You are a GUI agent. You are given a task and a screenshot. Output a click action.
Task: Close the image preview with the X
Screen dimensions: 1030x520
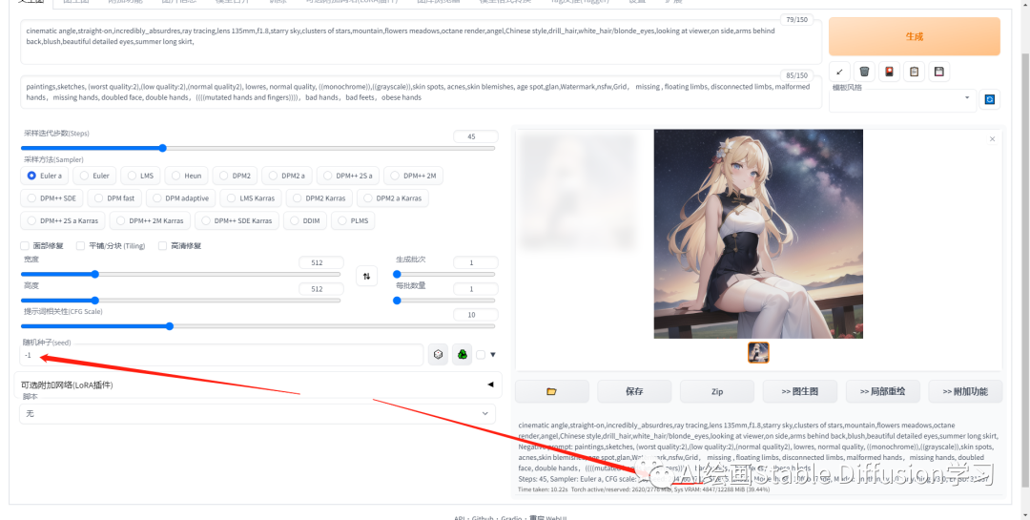992,138
